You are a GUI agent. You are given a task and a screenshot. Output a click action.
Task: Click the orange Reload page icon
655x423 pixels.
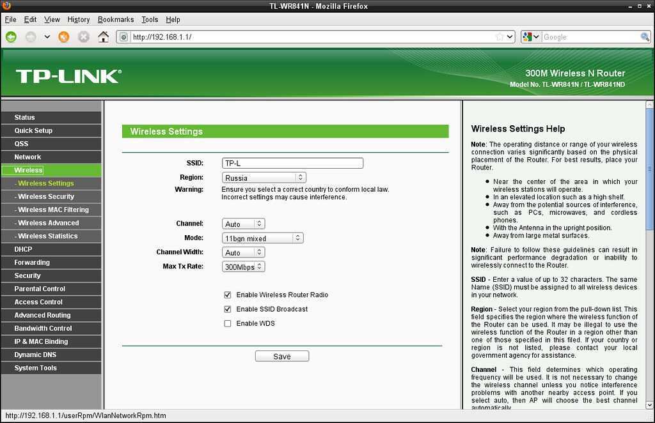[x=63, y=37]
